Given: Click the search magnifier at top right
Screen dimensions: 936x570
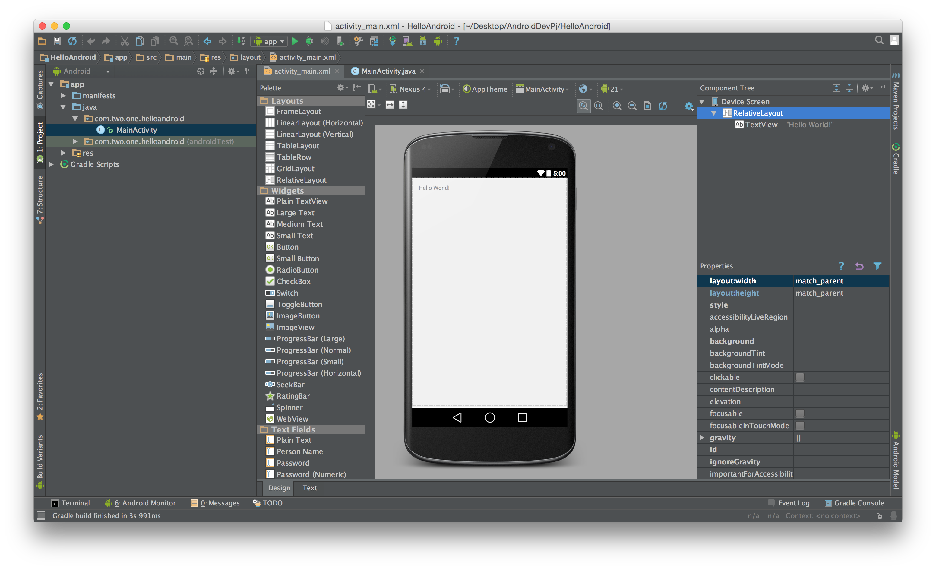Looking at the screenshot, I should click(x=879, y=40).
